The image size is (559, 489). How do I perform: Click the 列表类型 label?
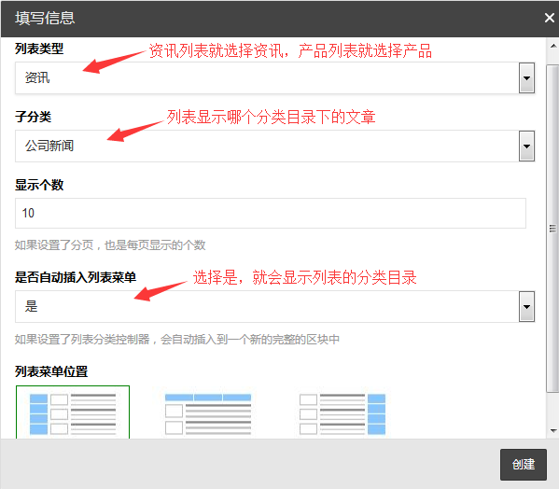click(x=39, y=49)
